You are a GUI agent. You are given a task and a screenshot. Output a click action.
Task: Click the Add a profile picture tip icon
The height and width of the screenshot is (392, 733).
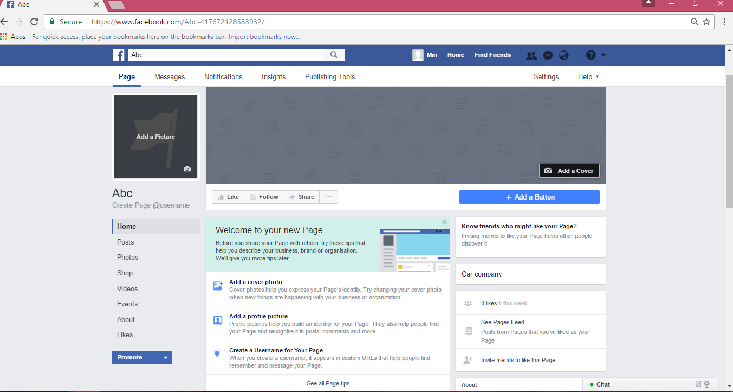pos(218,320)
